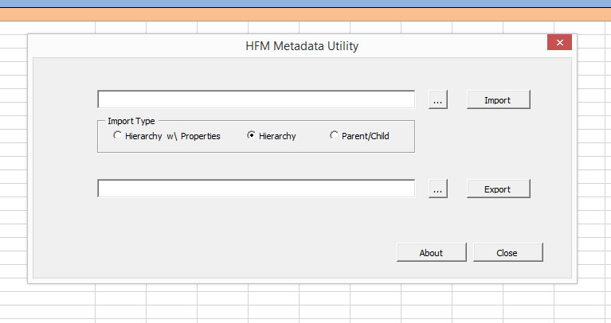Open the About dialog
This screenshot has width=611, height=323.
431,252
